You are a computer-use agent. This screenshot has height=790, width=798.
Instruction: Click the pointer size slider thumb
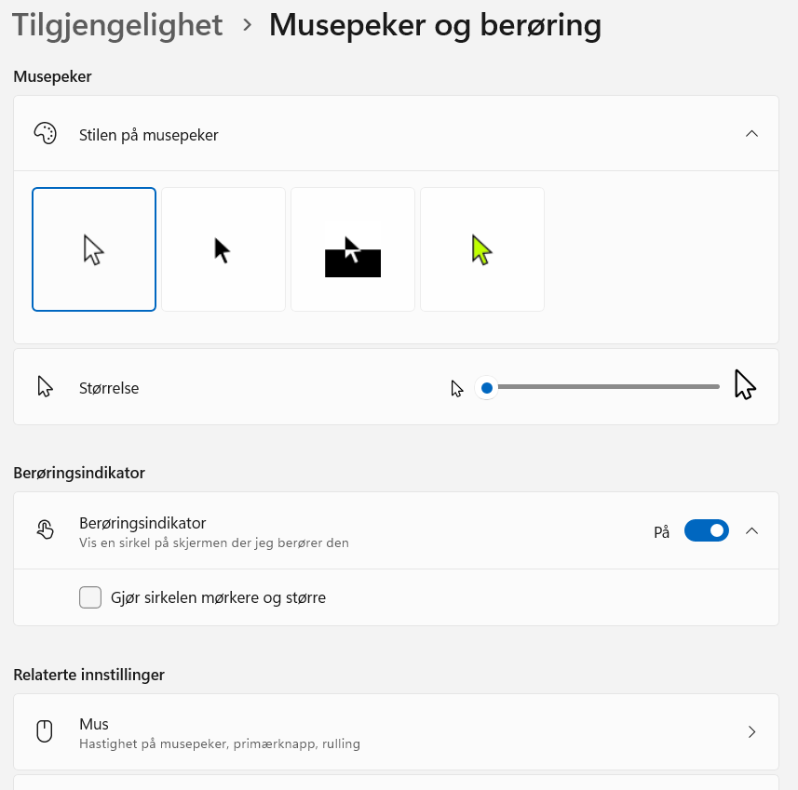click(486, 387)
